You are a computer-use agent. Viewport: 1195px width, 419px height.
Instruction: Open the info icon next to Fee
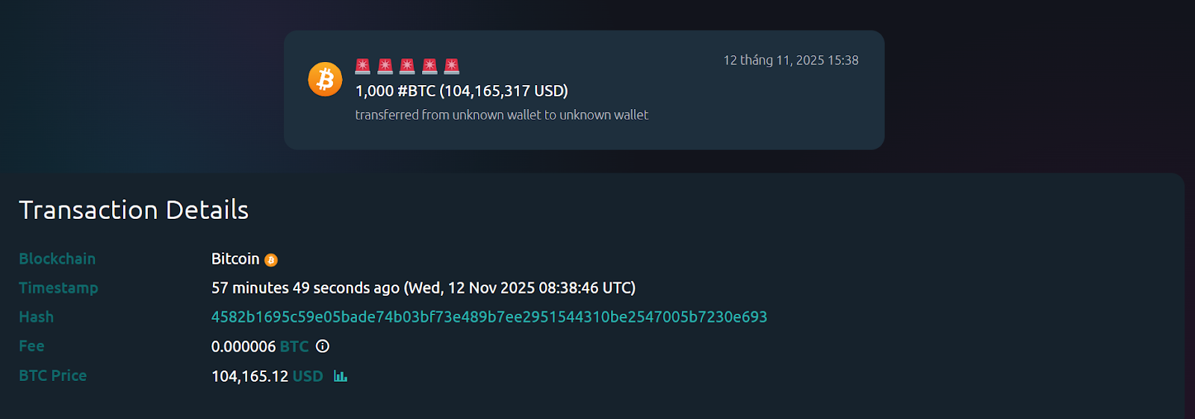tap(323, 346)
